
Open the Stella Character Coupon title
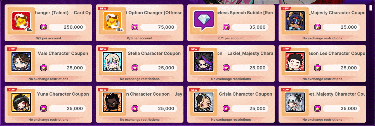pos(154,54)
